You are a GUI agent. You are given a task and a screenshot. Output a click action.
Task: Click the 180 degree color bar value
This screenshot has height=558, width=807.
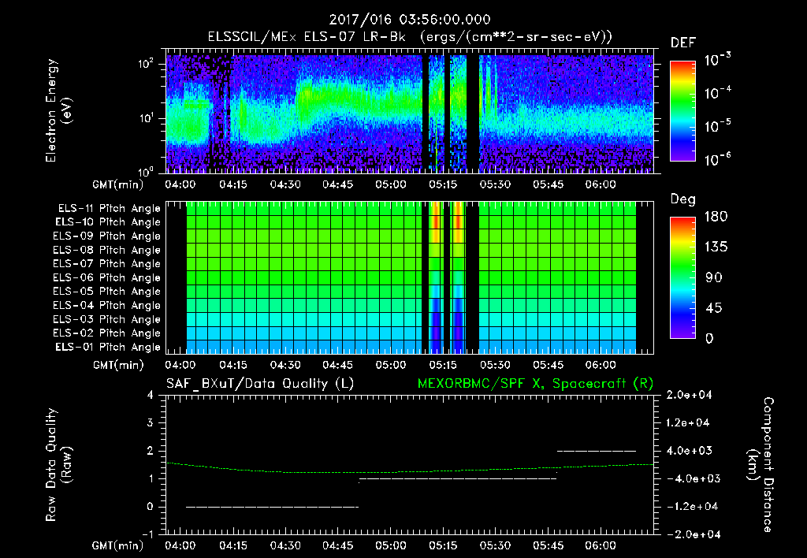coord(716,217)
